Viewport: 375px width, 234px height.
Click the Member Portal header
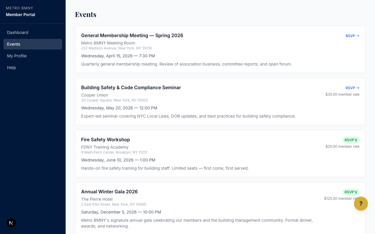click(x=21, y=15)
